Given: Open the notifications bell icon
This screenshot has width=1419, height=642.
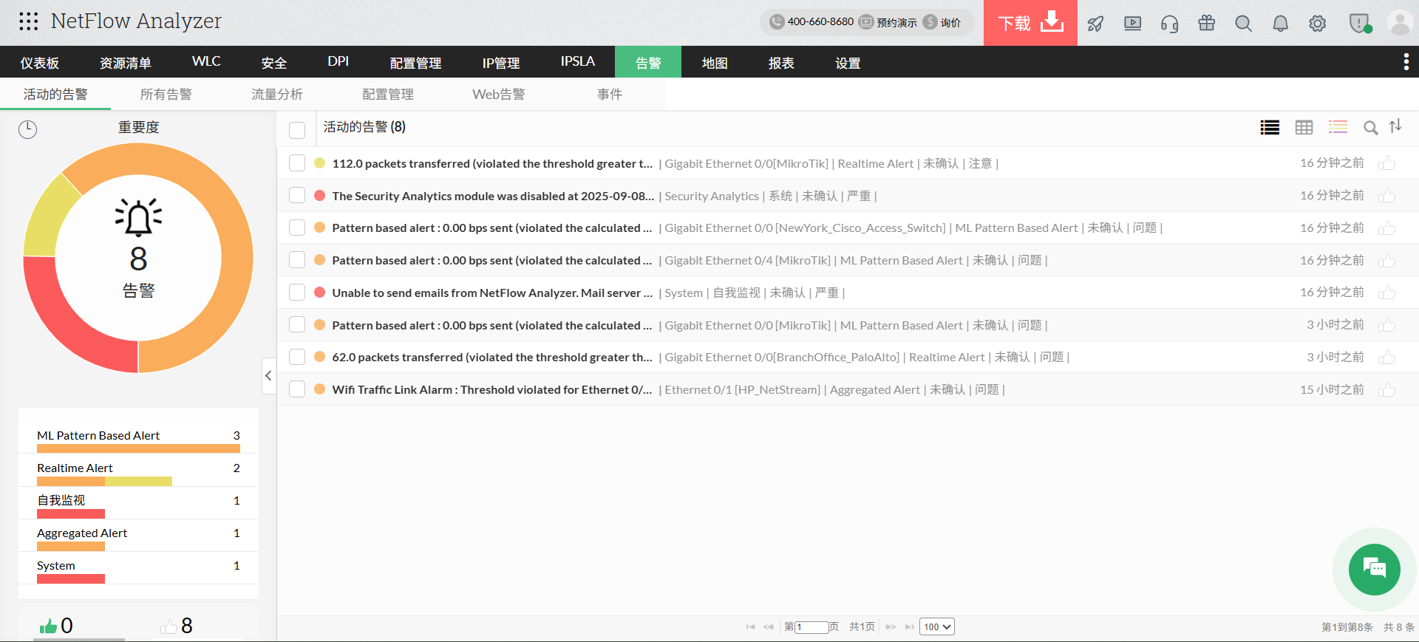Looking at the screenshot, I should (x=1280, y=24).
